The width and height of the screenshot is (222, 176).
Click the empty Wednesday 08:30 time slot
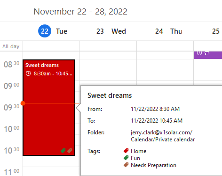(x=108, y=65)
